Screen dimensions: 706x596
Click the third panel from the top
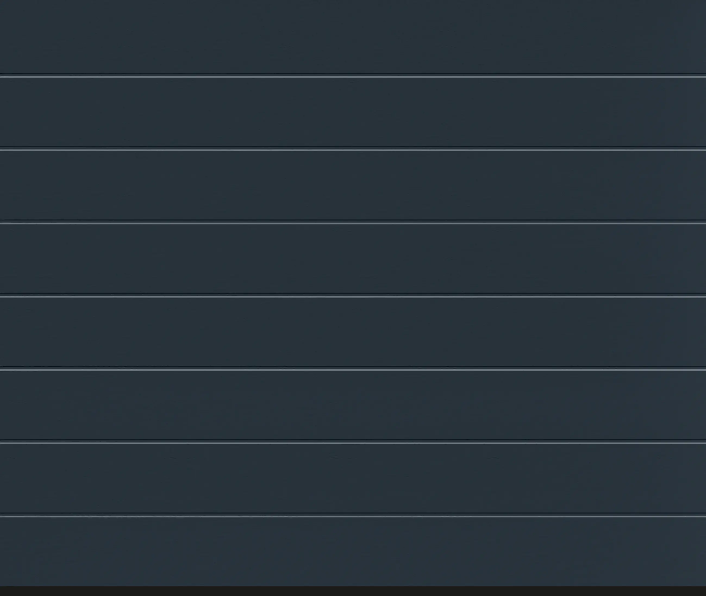(x=353, y=186)
